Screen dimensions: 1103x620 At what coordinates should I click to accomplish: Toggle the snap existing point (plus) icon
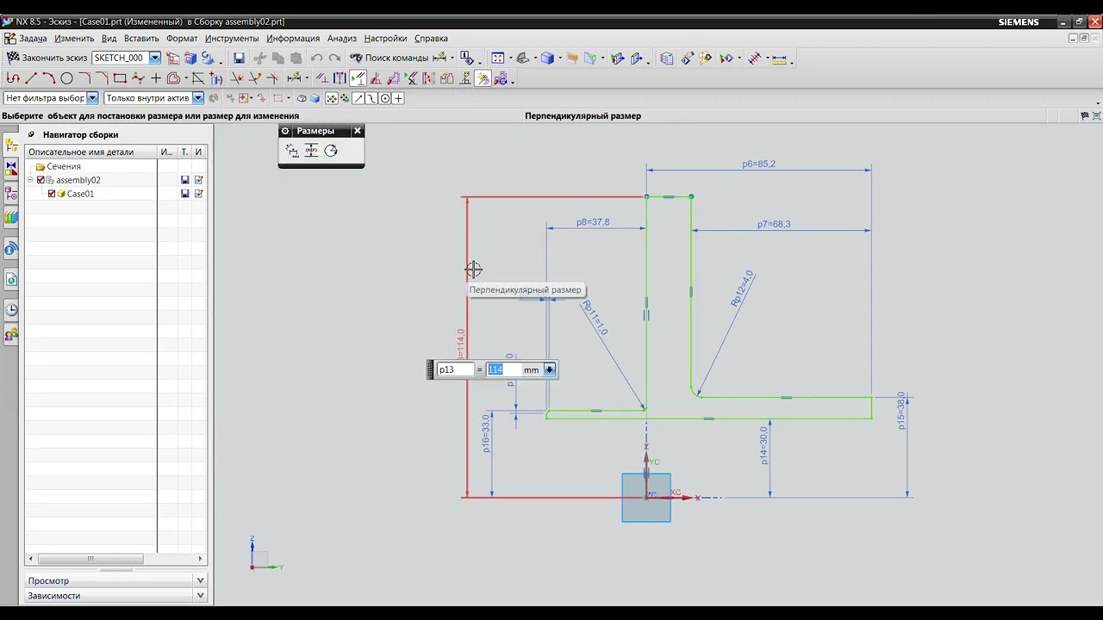click(x=398, y=98)
